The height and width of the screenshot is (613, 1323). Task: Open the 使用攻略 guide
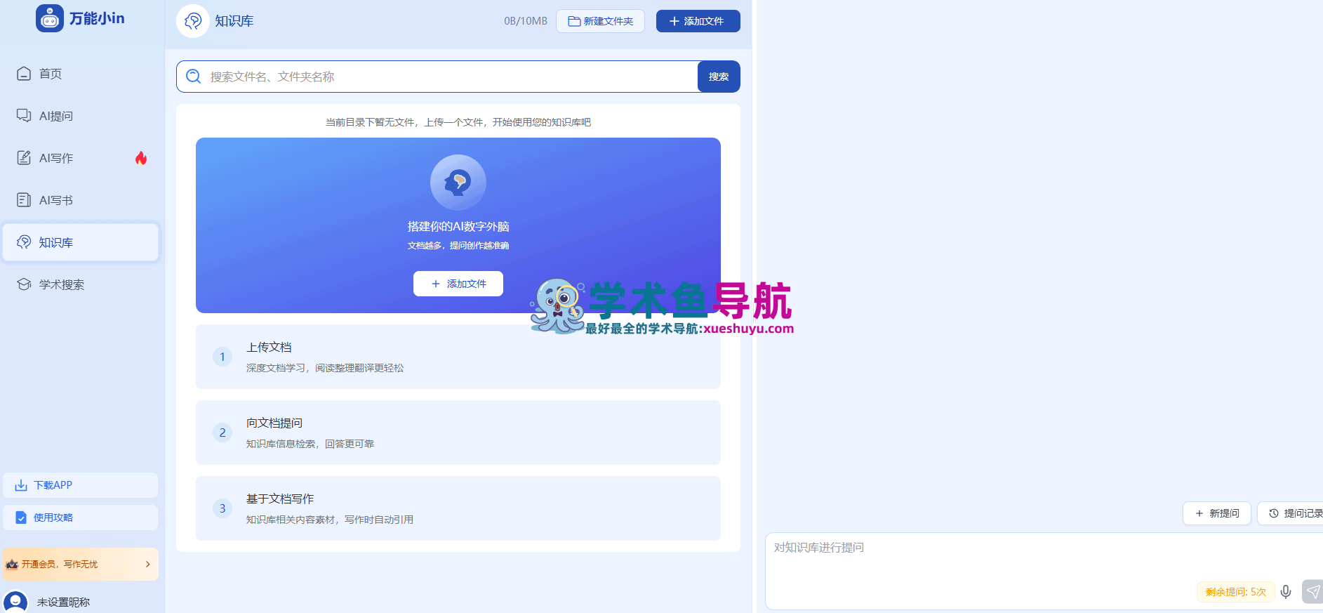(81, 518)
